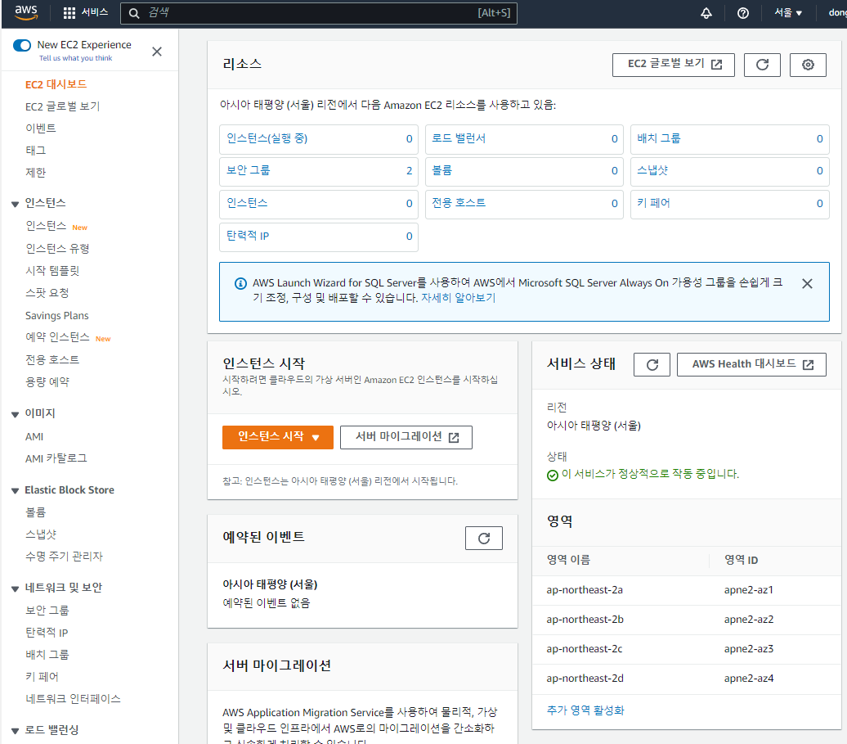Click the magnifier icon in search bar
Screen dimensions: 847x744
134,13
